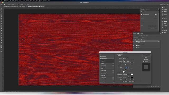Click the New Style button
The width and height of the screenshot is (169, 95).
[146, 60]
